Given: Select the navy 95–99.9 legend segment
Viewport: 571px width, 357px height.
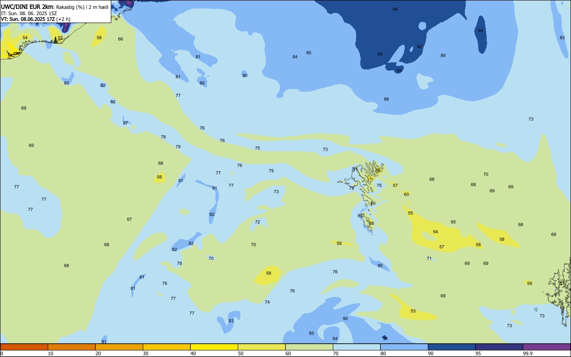Looking at the screenshot, I should pyautogui.click(x=499, y=347).
